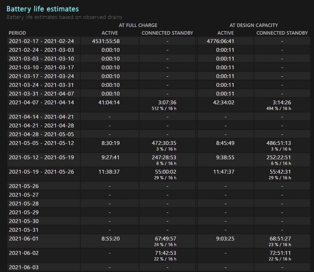Select period 2021-03-17 - 2021-03-24
The height and width of the screenshot is (272, 314).
(41, 76)
